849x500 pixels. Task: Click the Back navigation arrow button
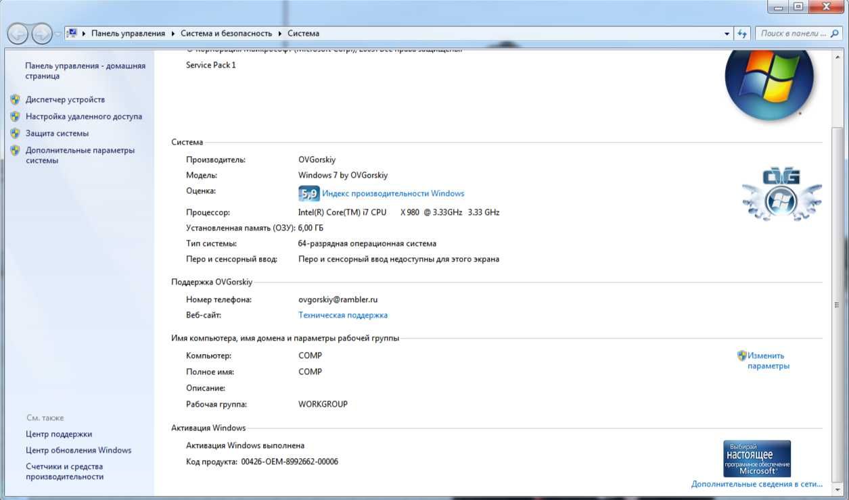point(18,33)
